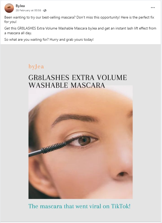This screenshot has width=162, height=223.
Task: Click the 'a mascara all day.' text line
Action: click(18, 33)
